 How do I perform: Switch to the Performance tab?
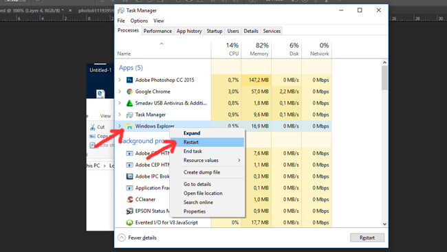pos(157,31)
